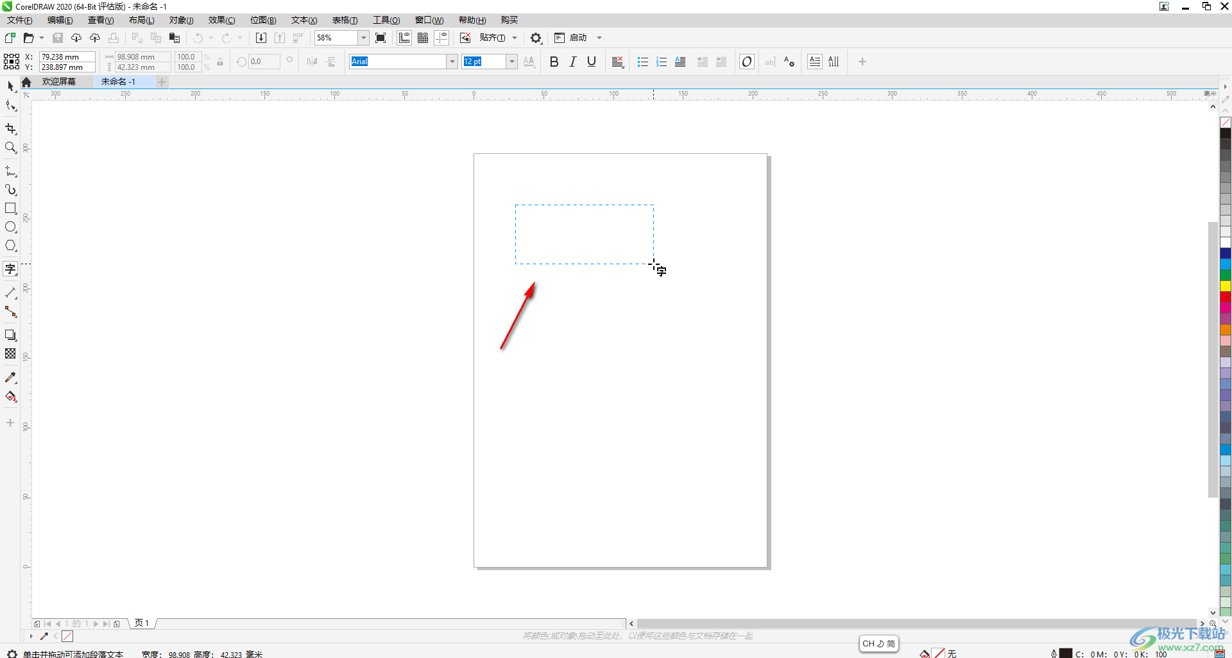
Task: Toggle Italic text formatting
Action: [573, 62]
